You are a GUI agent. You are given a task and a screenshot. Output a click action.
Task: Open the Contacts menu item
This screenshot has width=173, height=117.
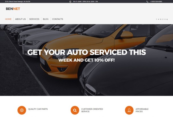click(58, 19)
